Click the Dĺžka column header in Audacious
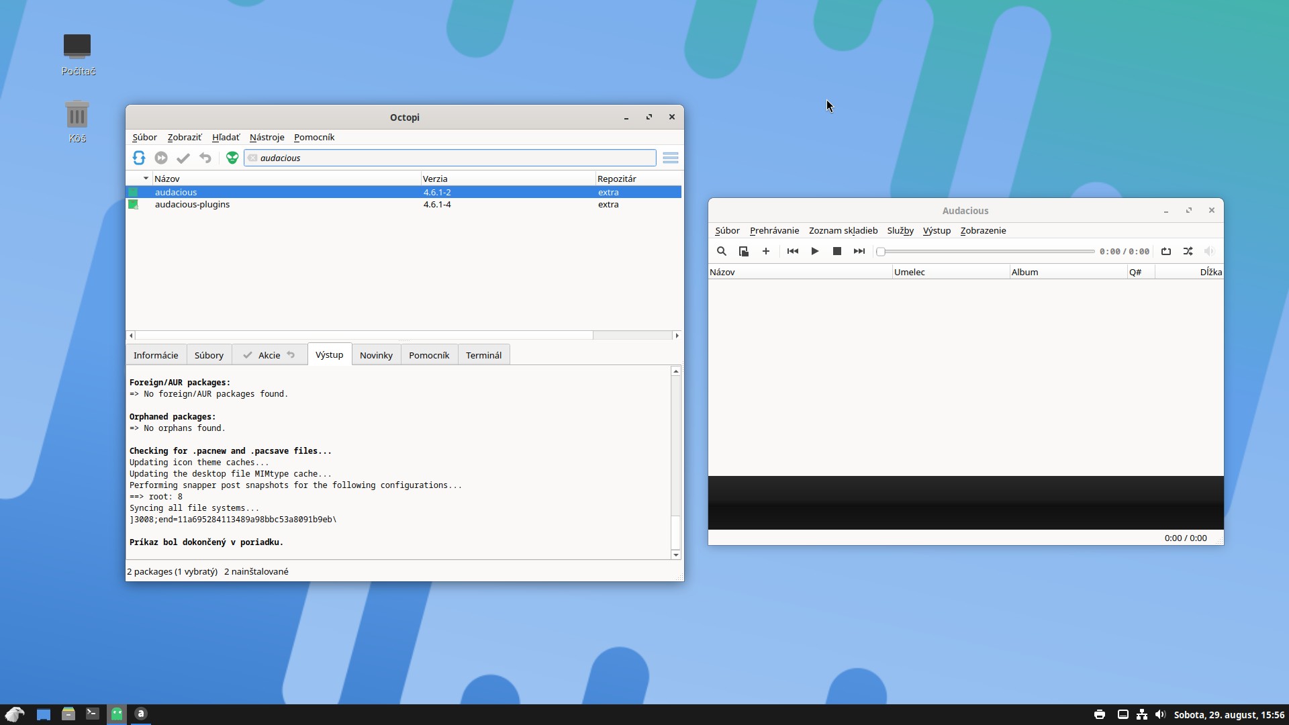1289x725 pixels. click(1189, 272)
